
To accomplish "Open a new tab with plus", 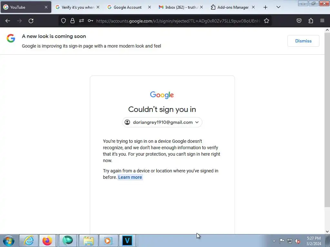I will point(266,7).
